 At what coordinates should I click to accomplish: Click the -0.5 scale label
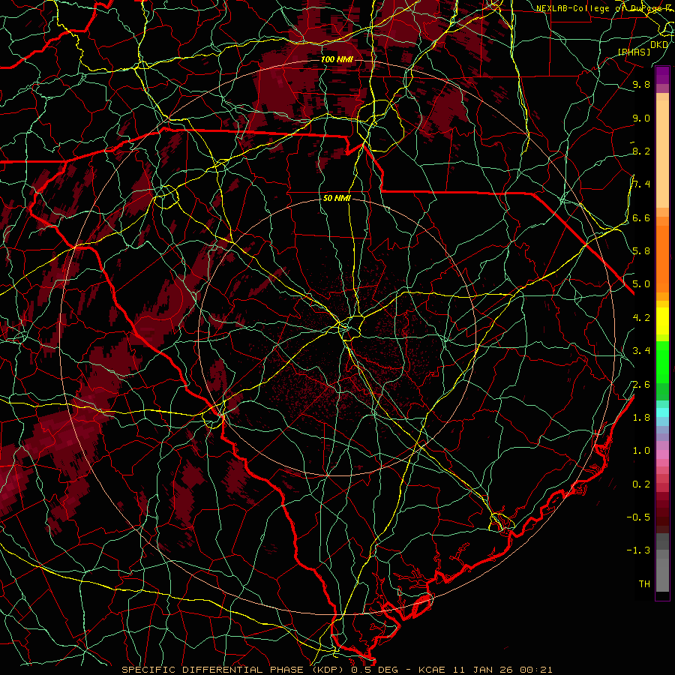638,517
